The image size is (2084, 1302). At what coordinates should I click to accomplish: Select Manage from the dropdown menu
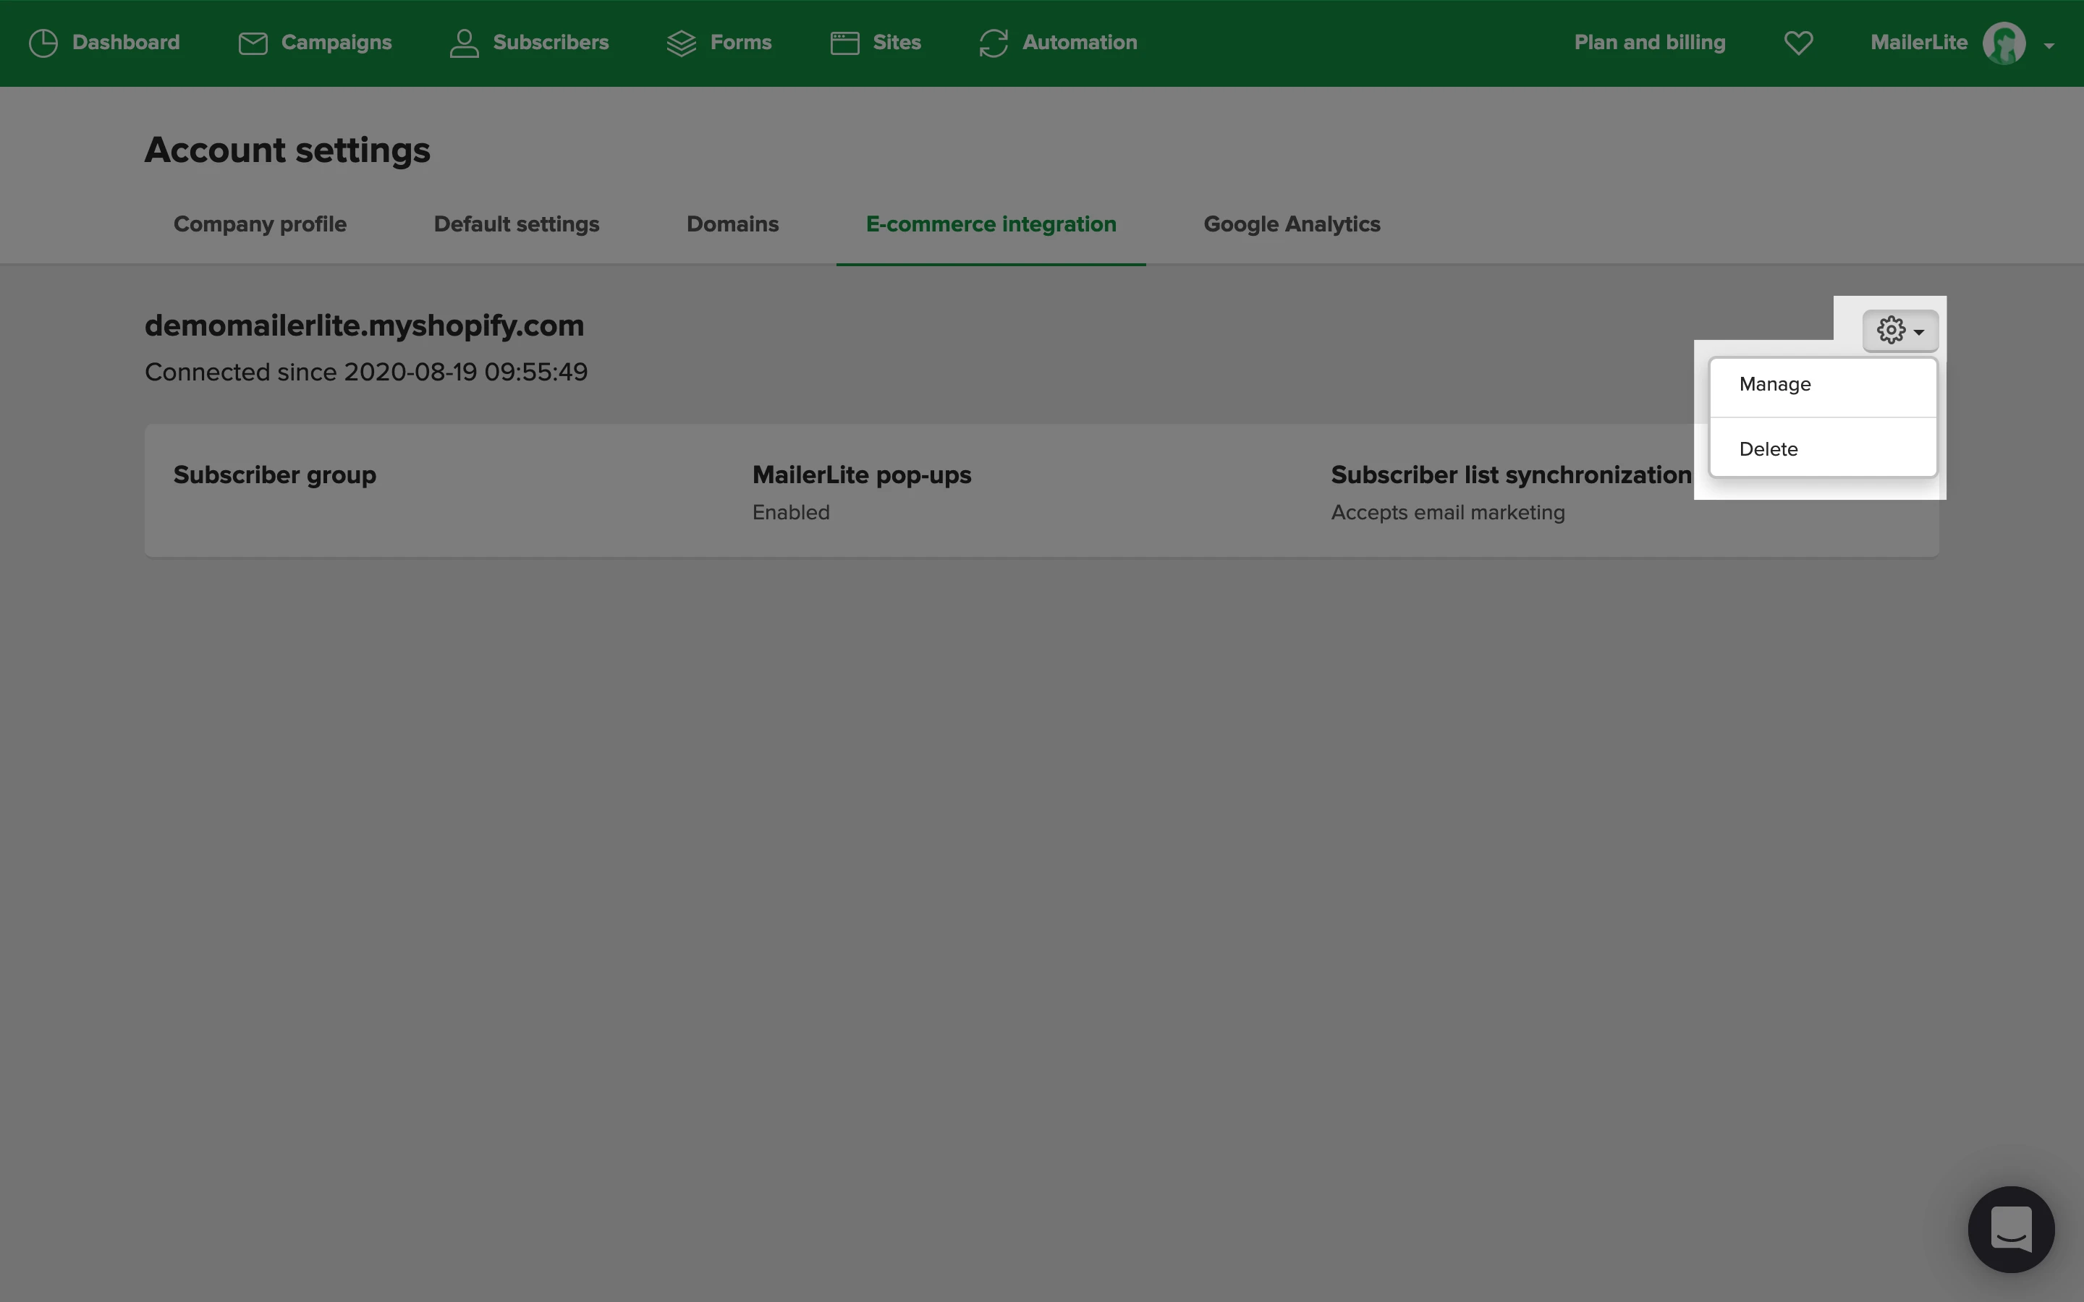coord(1775,384)
